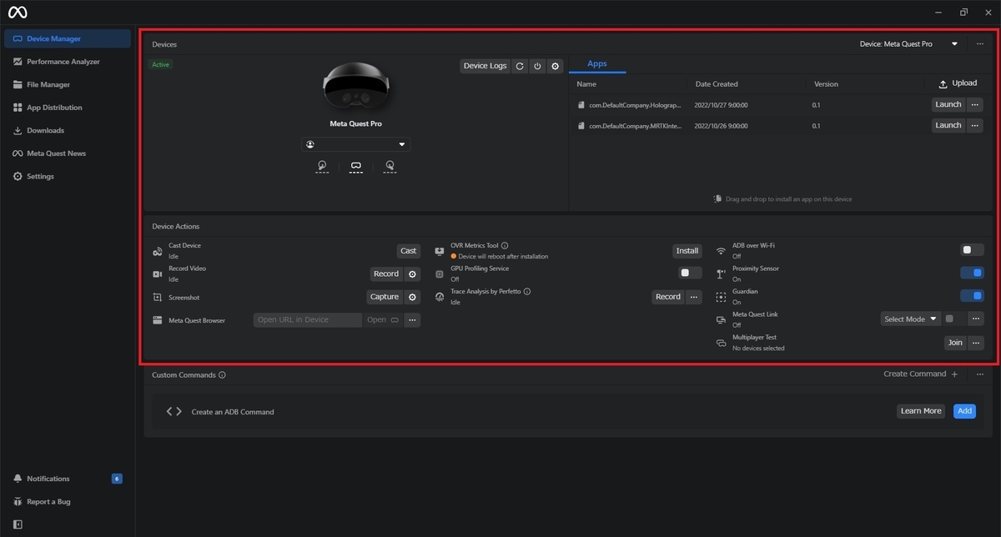Click Create Command plus button
Viewport: 1001px width, 537px height.
tap(921, 374)
